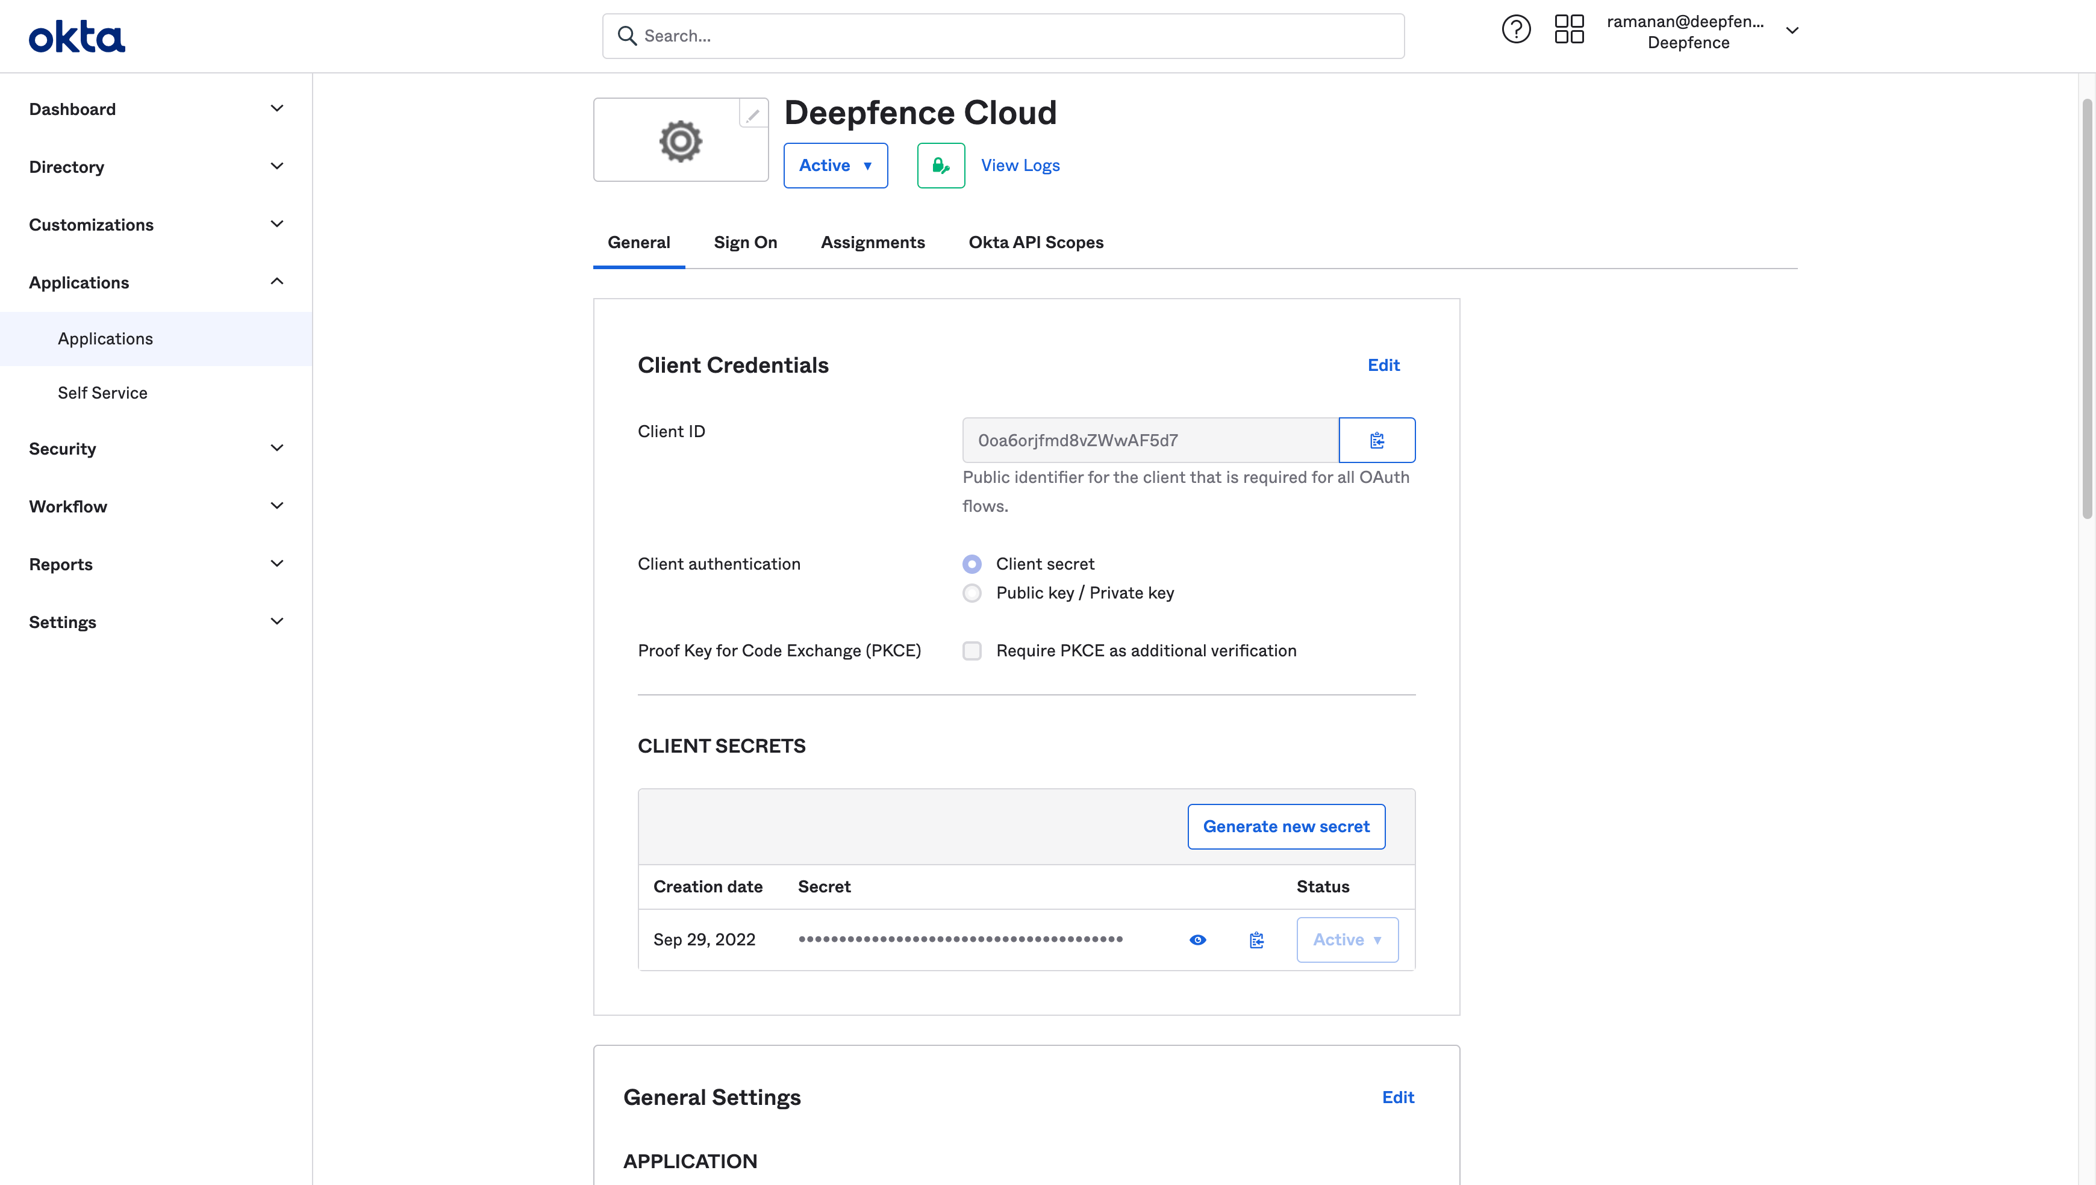The height and width of the screenshot is (1185, 2096).
Task: Reveal the client secret with eye icon
Action: click(x=1197, y=940)
